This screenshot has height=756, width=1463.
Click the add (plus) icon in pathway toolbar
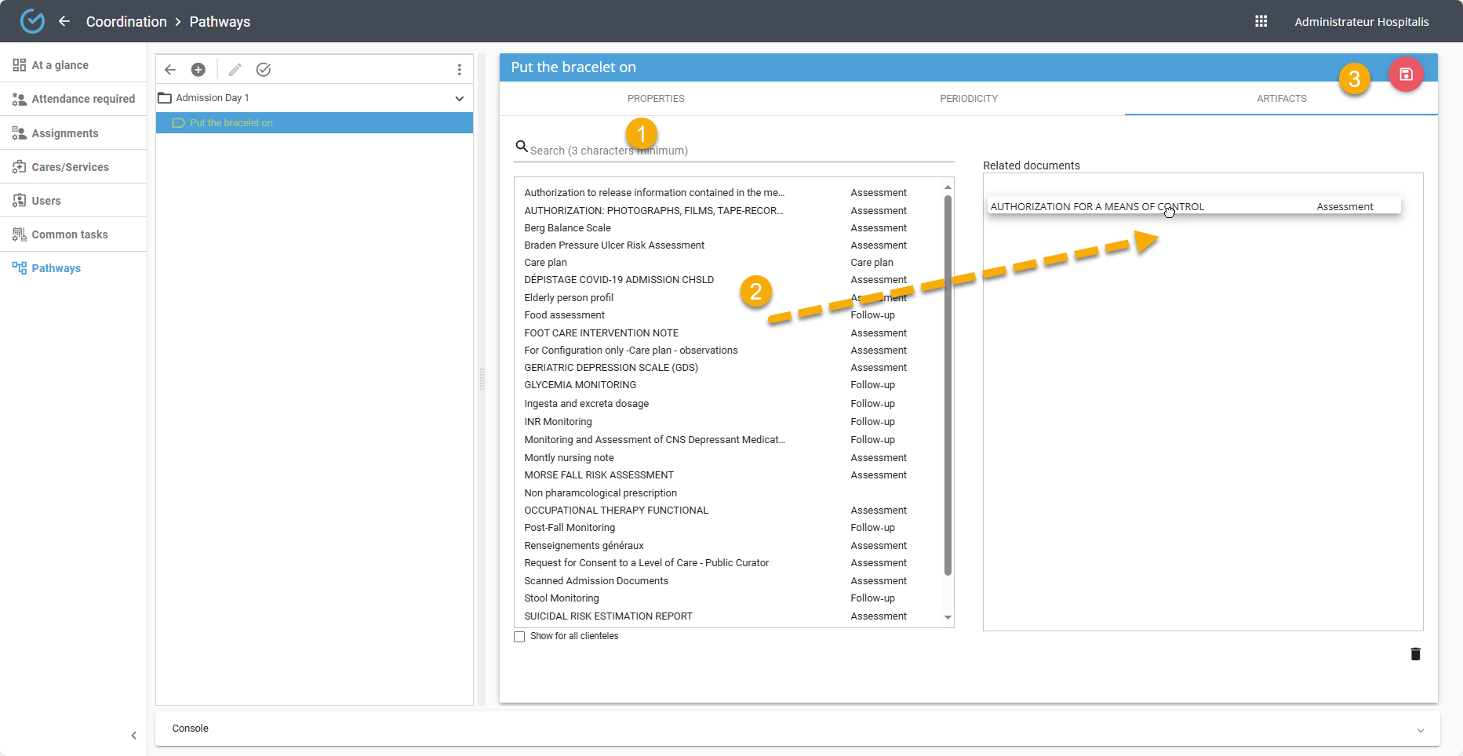[198, 70]
